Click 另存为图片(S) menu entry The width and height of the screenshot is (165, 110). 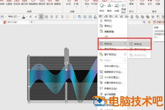112,66
